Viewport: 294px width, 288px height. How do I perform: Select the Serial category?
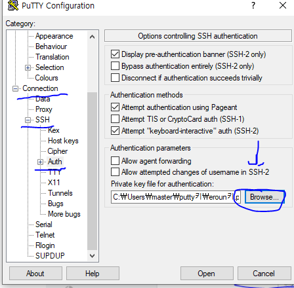[x=44, y=225]
